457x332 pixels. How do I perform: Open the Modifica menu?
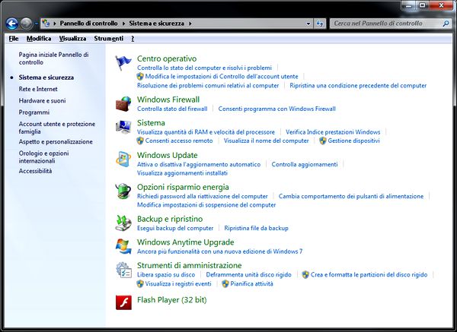point(39,39)
